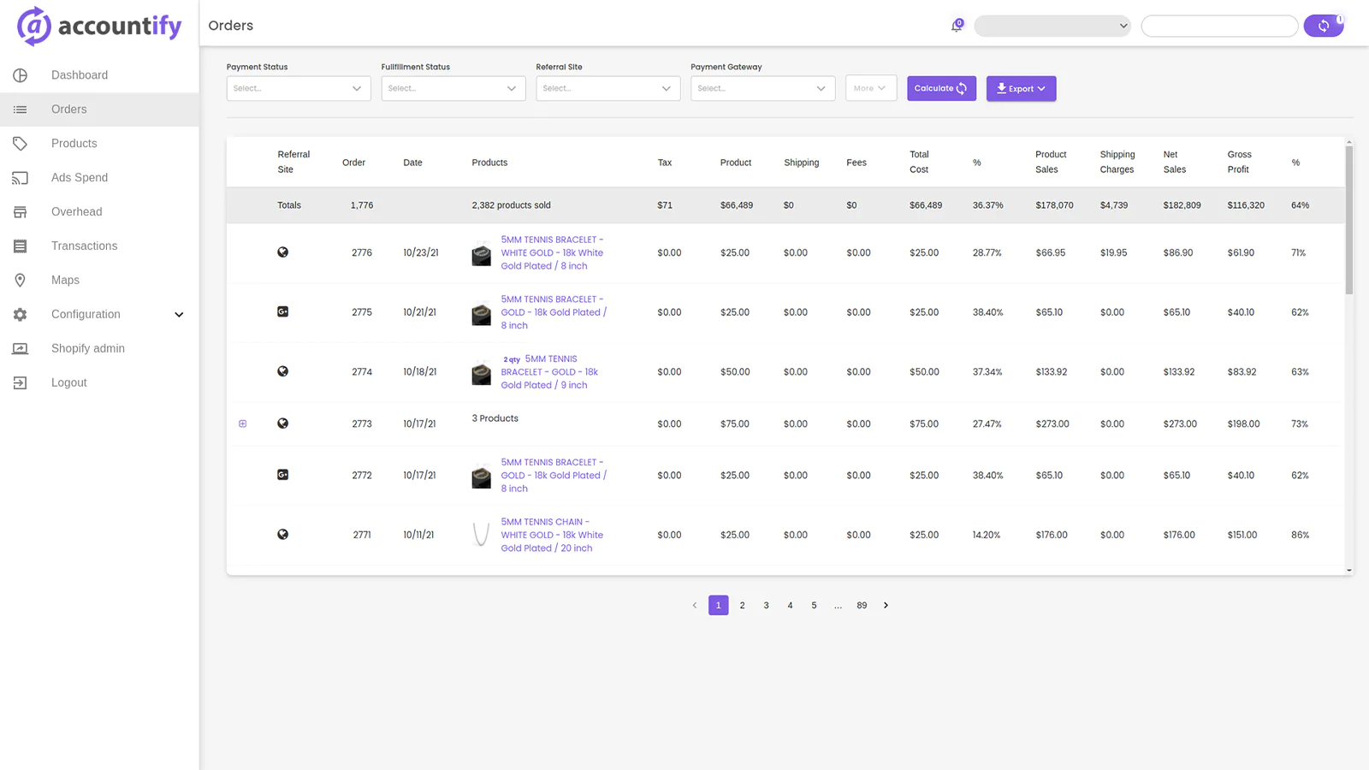Click the Products tag icon
Screen dimensions: 1369x770
click(21, 144)
